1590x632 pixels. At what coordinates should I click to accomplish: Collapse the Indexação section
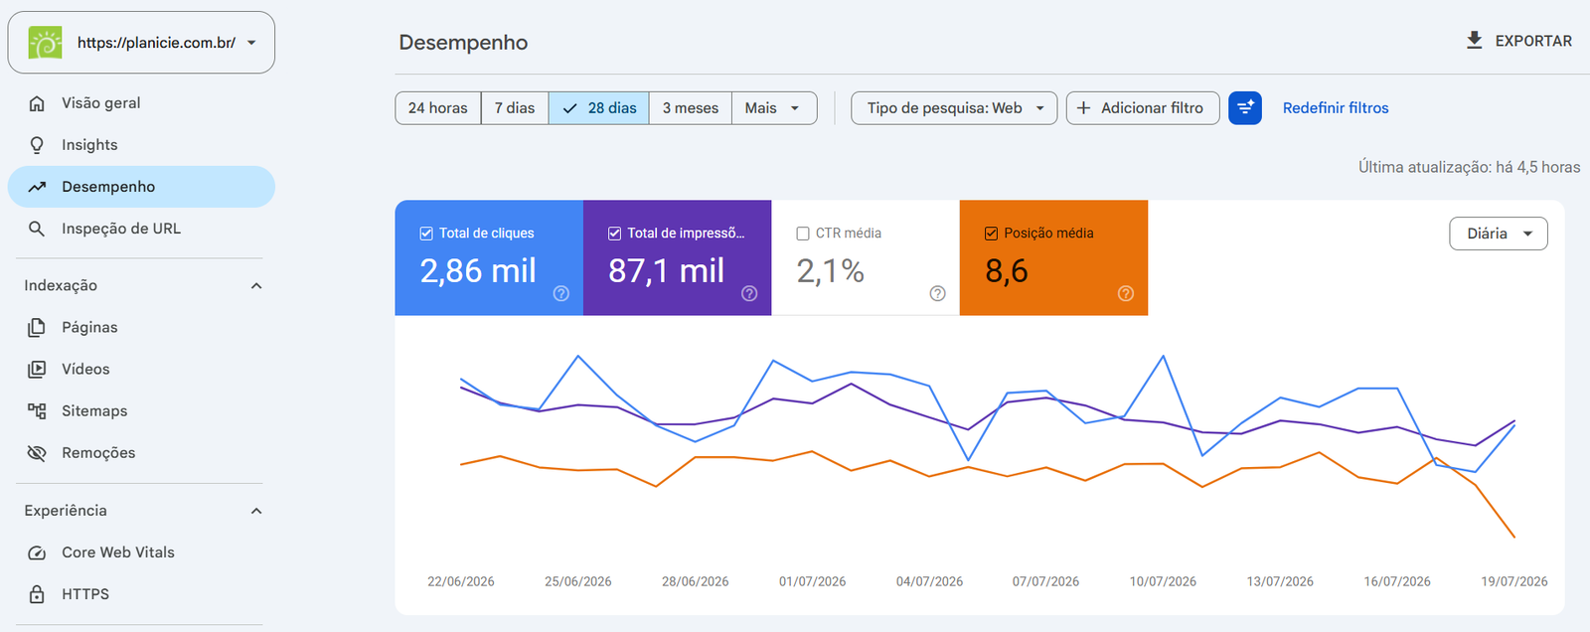pos(256,286)
